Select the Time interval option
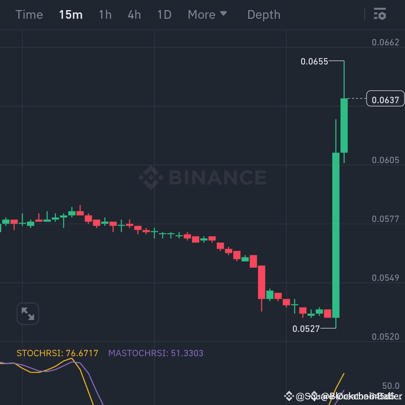The image size is (405, 405). pos(29,14)
